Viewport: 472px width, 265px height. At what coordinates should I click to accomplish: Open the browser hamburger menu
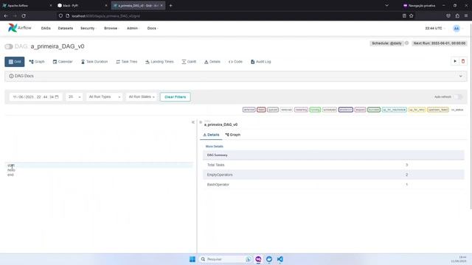point(466,16)
